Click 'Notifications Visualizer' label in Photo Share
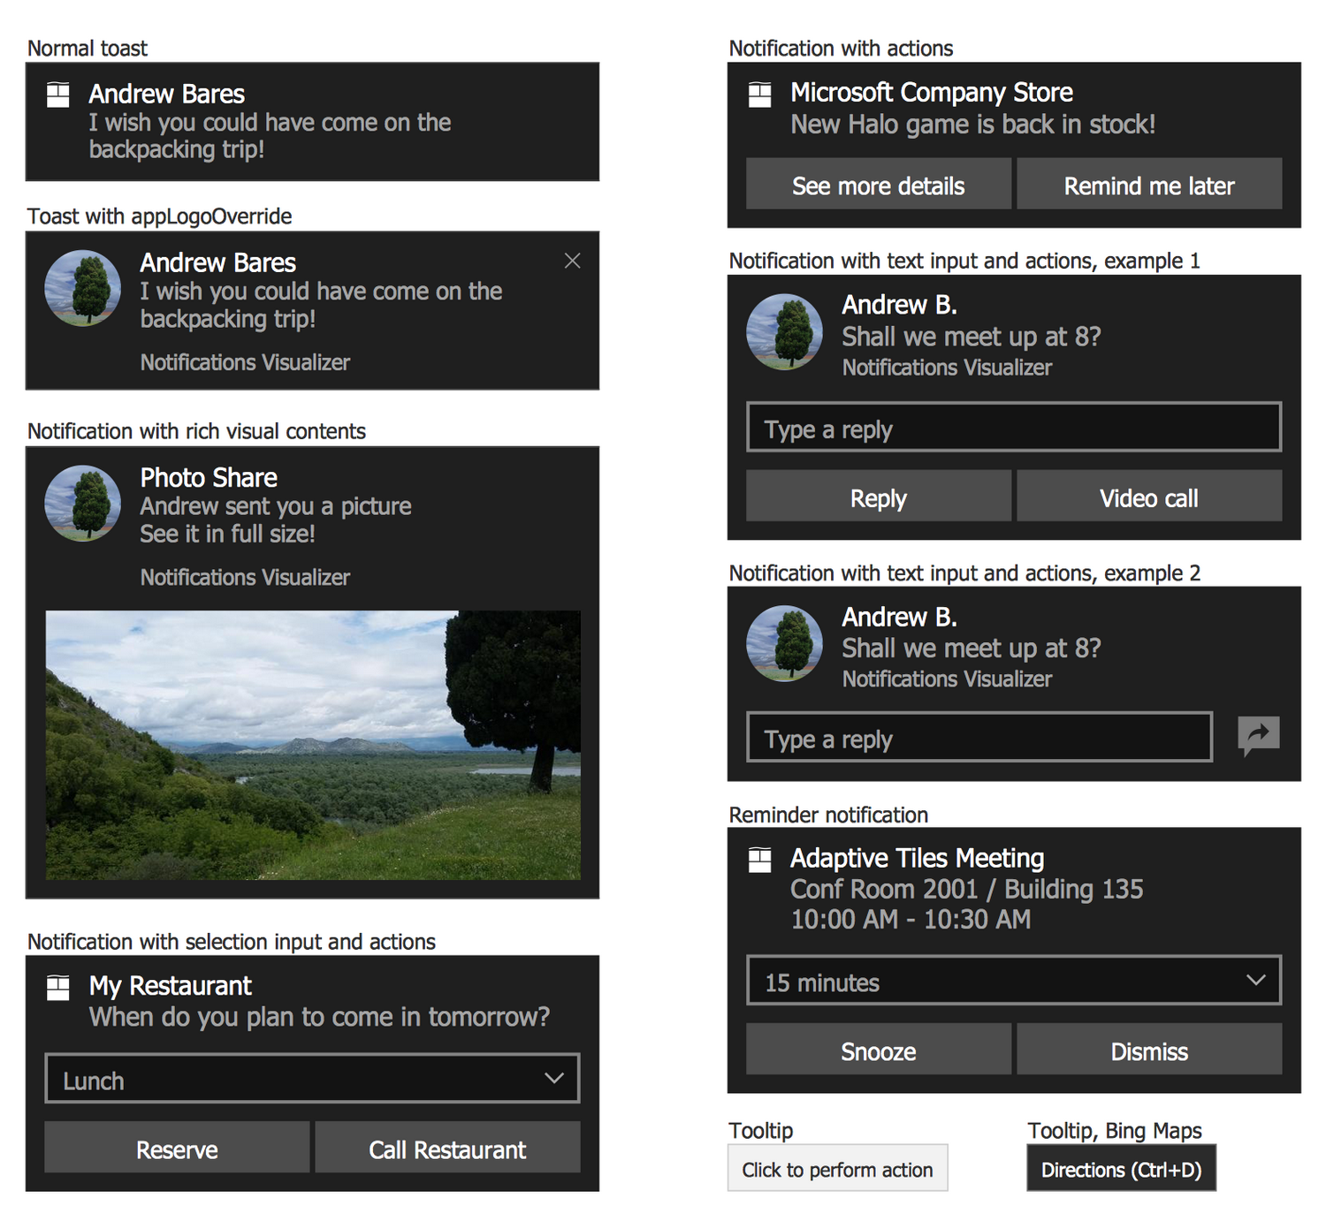Viewport: 1326px width, 1221px height. [x=245, y=577]
